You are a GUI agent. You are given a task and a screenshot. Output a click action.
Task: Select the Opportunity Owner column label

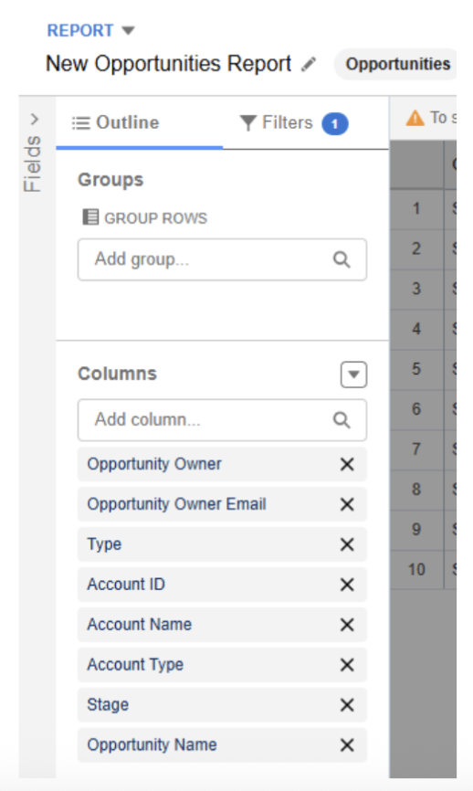coord(154,464)
